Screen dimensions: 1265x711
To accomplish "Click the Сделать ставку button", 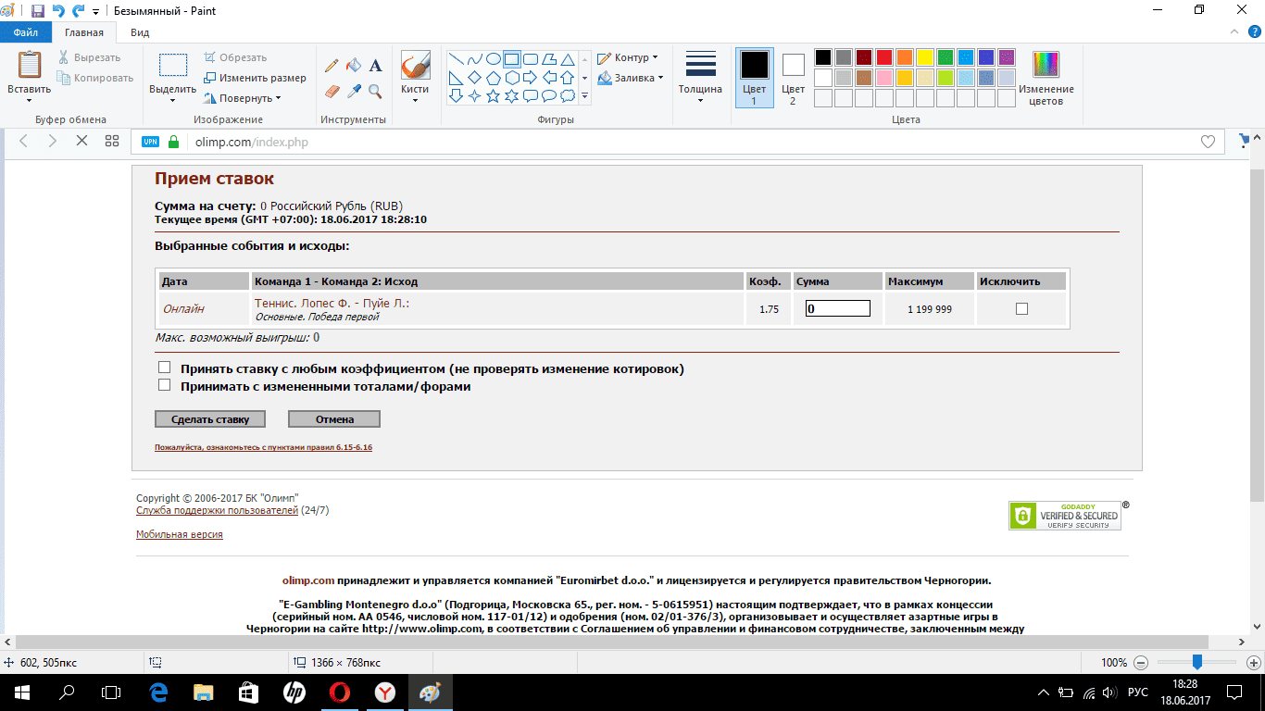I will 210,419.
